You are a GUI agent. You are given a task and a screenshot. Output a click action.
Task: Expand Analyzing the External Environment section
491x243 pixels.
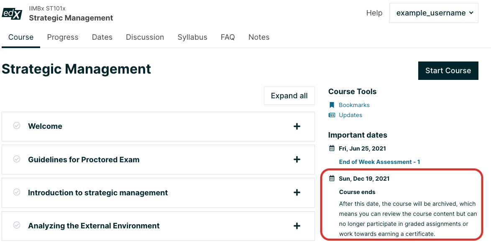point(297,226)
